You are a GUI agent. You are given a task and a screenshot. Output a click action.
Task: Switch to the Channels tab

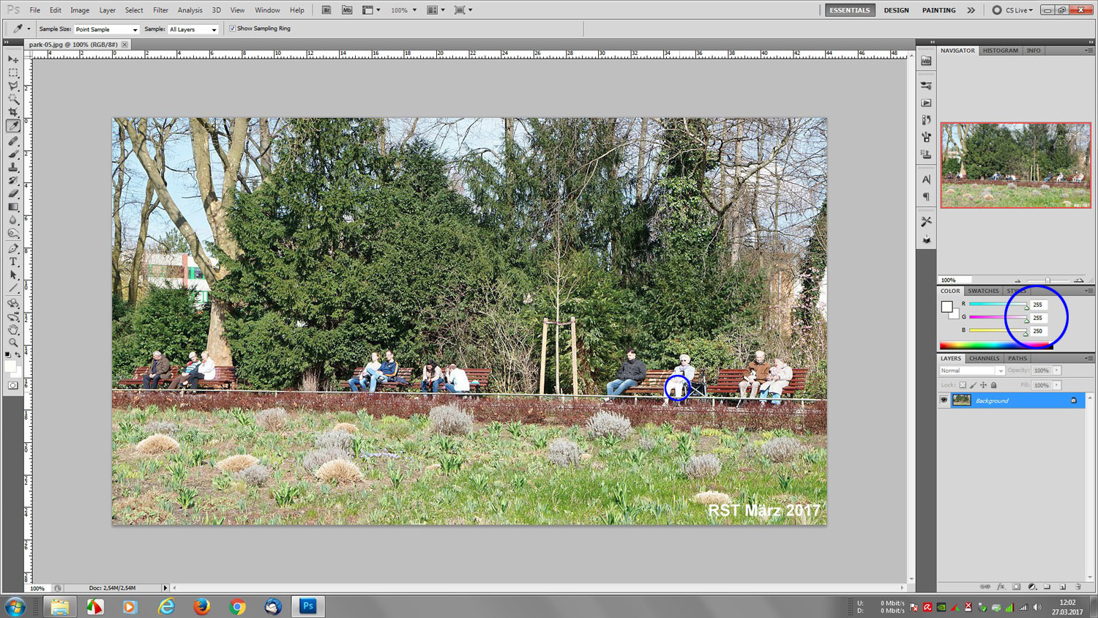point(984,358)
